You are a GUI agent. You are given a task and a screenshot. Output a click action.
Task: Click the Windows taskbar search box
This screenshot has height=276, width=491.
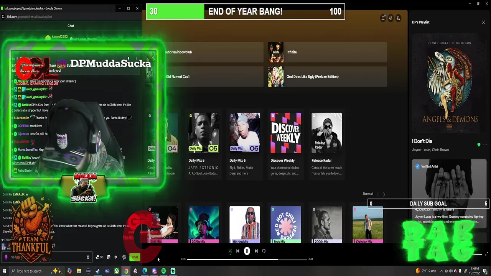tap(36, 271)
